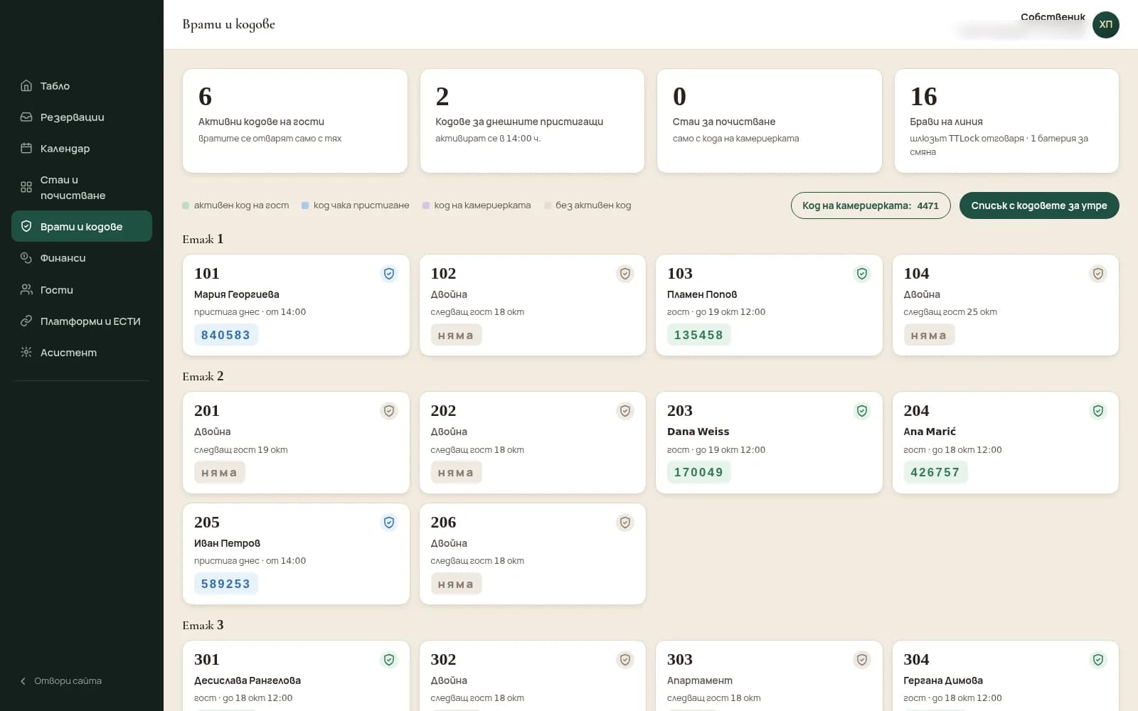Click shield icon on room 201
Viewport: 1138px width, 711px height.
tap(389, 411)
